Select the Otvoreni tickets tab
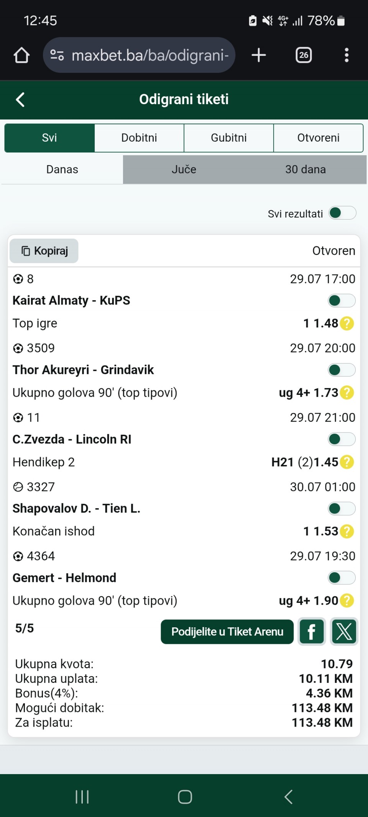This screenshot has height=817, width=368. click(x=319, y=138)
